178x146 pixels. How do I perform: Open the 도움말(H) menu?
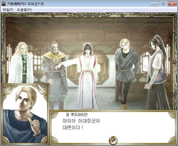point(24,10)
